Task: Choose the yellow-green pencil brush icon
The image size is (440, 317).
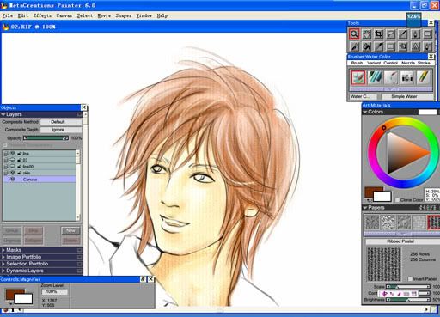Action: [424, 77]
